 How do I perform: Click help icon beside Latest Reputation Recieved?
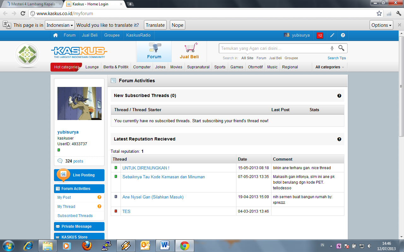click(x=339, y=139)
